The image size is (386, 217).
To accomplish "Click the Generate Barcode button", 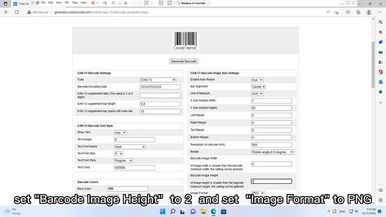I will click(183, 61).
